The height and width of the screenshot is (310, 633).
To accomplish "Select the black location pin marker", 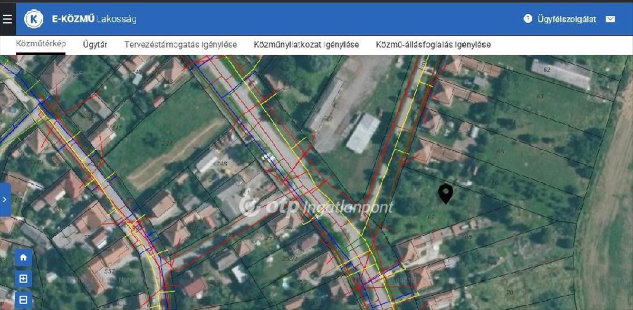I will (x=446, y=193).
